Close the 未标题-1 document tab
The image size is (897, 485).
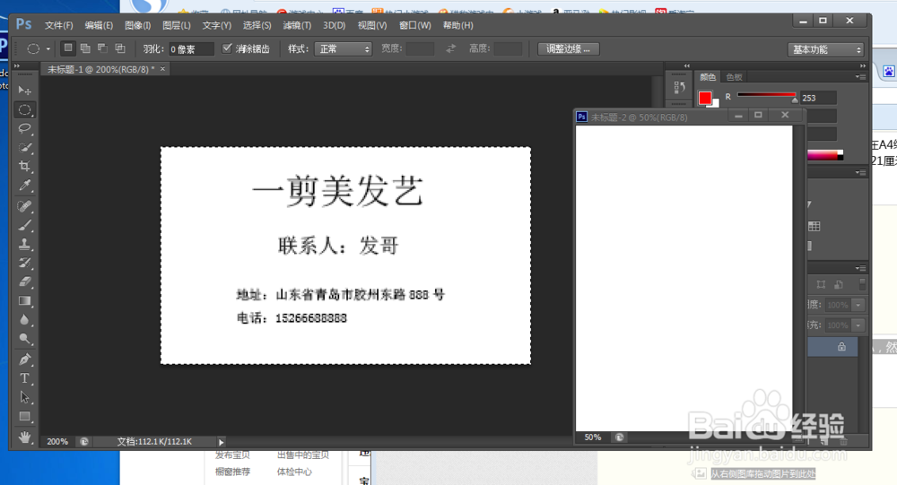162,69
